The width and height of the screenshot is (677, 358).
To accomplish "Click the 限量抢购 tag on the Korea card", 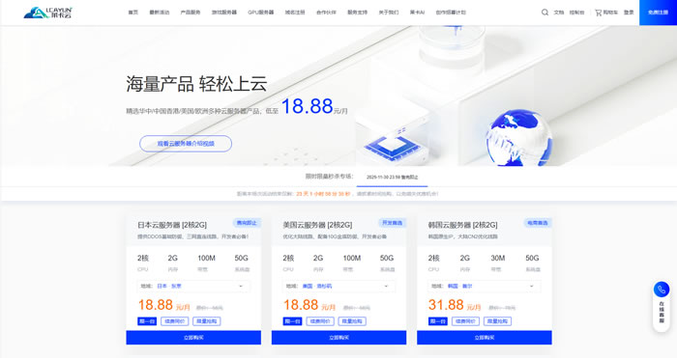I will [x=497, y=321].
